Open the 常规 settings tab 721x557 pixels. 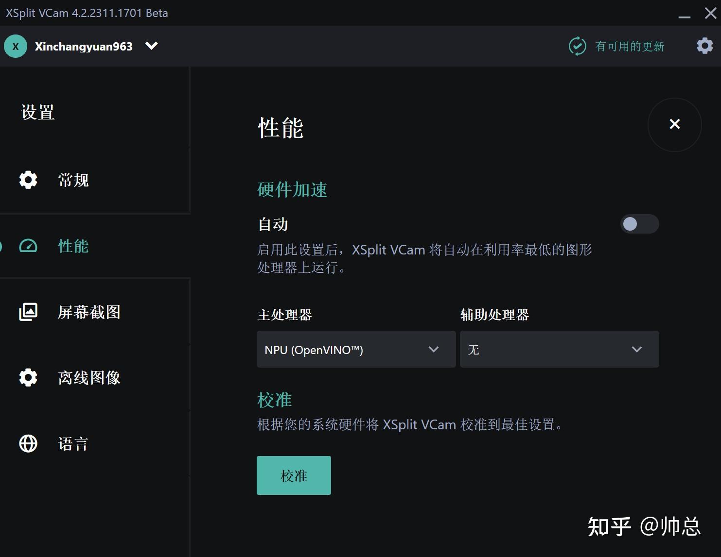coord(95,180)
